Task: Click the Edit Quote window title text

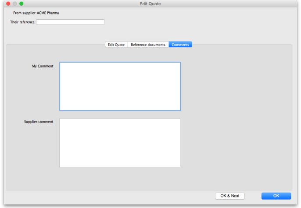Action: pos(150,4)
